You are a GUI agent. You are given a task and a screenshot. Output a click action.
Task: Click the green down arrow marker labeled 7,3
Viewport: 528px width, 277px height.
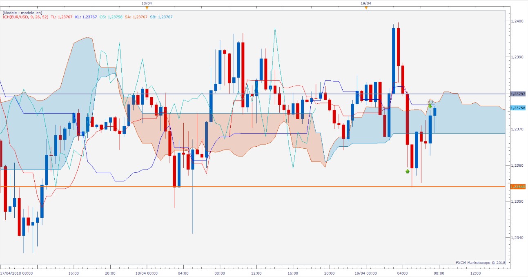[x=430, y=106]
